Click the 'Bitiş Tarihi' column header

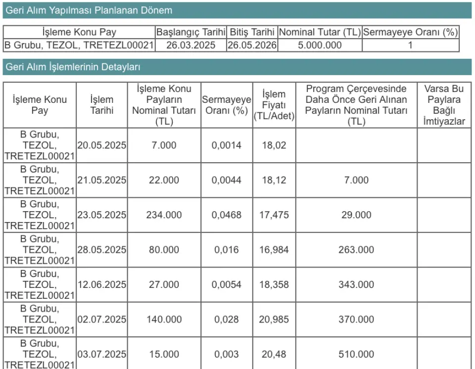click(x=252, y=32)
